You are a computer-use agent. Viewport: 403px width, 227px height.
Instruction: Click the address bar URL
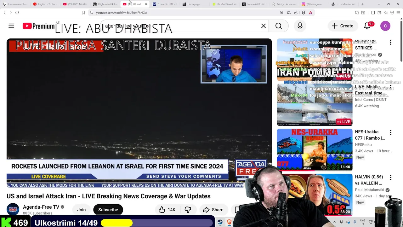tap(121, 13)
